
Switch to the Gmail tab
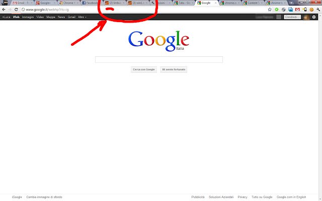tap(23, 3)
